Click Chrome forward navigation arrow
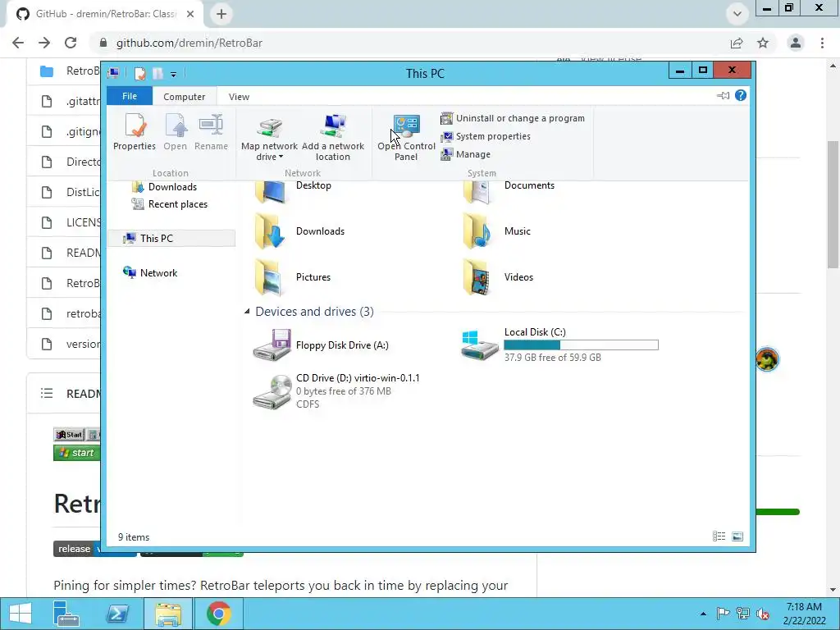The image size is (840, 630). [x=44, y=43]
